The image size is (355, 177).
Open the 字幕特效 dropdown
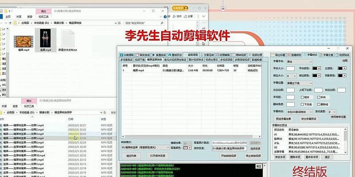tap(299, 112)
